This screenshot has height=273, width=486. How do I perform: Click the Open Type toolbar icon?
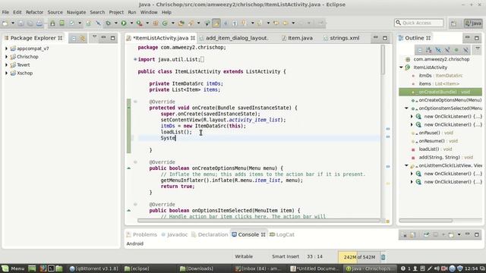[181, 24]
